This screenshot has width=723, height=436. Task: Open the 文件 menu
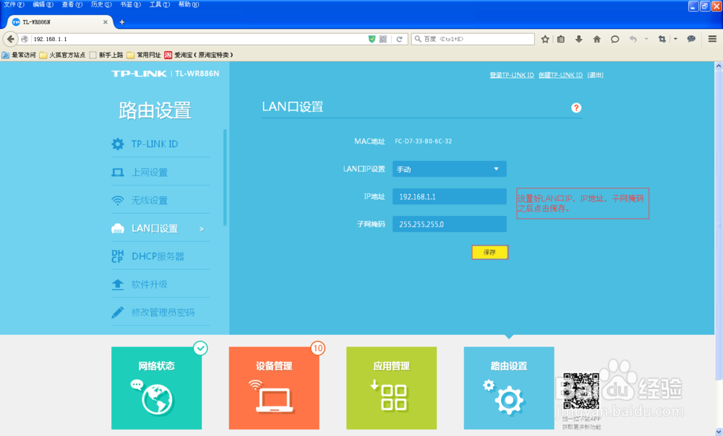tap(14, 4)
